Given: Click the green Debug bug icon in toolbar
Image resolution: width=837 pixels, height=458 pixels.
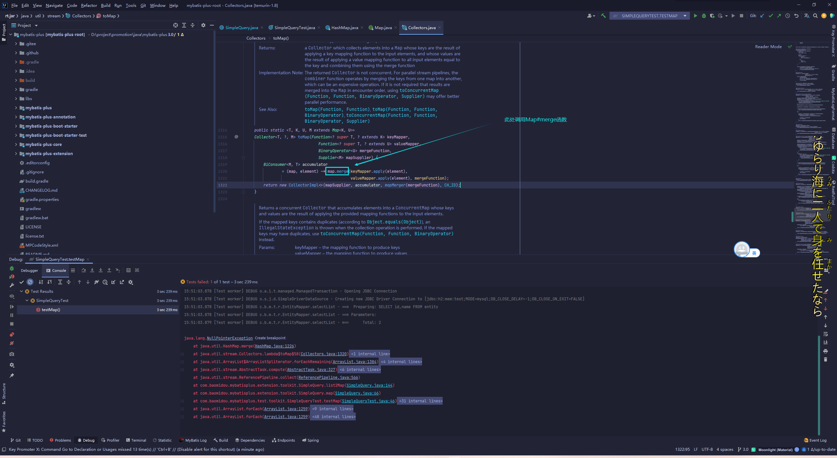Looking at the screenshot, I should pyautogui.click(x=704, y=16).
